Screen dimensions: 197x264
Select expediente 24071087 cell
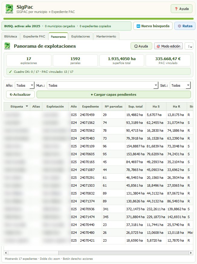pos(90,170)
